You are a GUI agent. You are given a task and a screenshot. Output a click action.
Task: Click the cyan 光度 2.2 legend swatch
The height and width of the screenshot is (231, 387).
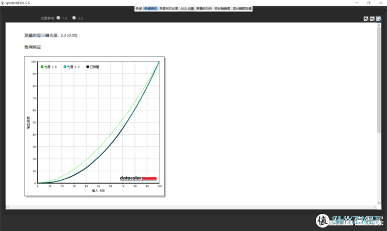pos(65,67)
